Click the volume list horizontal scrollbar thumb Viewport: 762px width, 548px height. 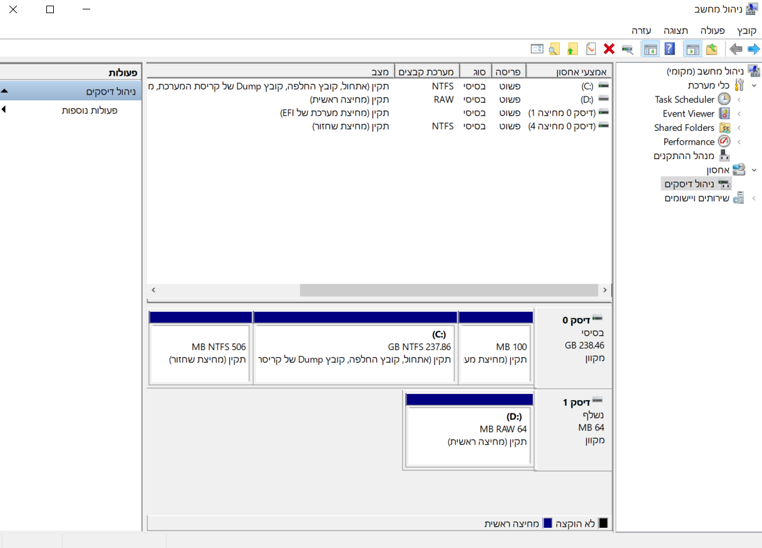click(448, 291)
